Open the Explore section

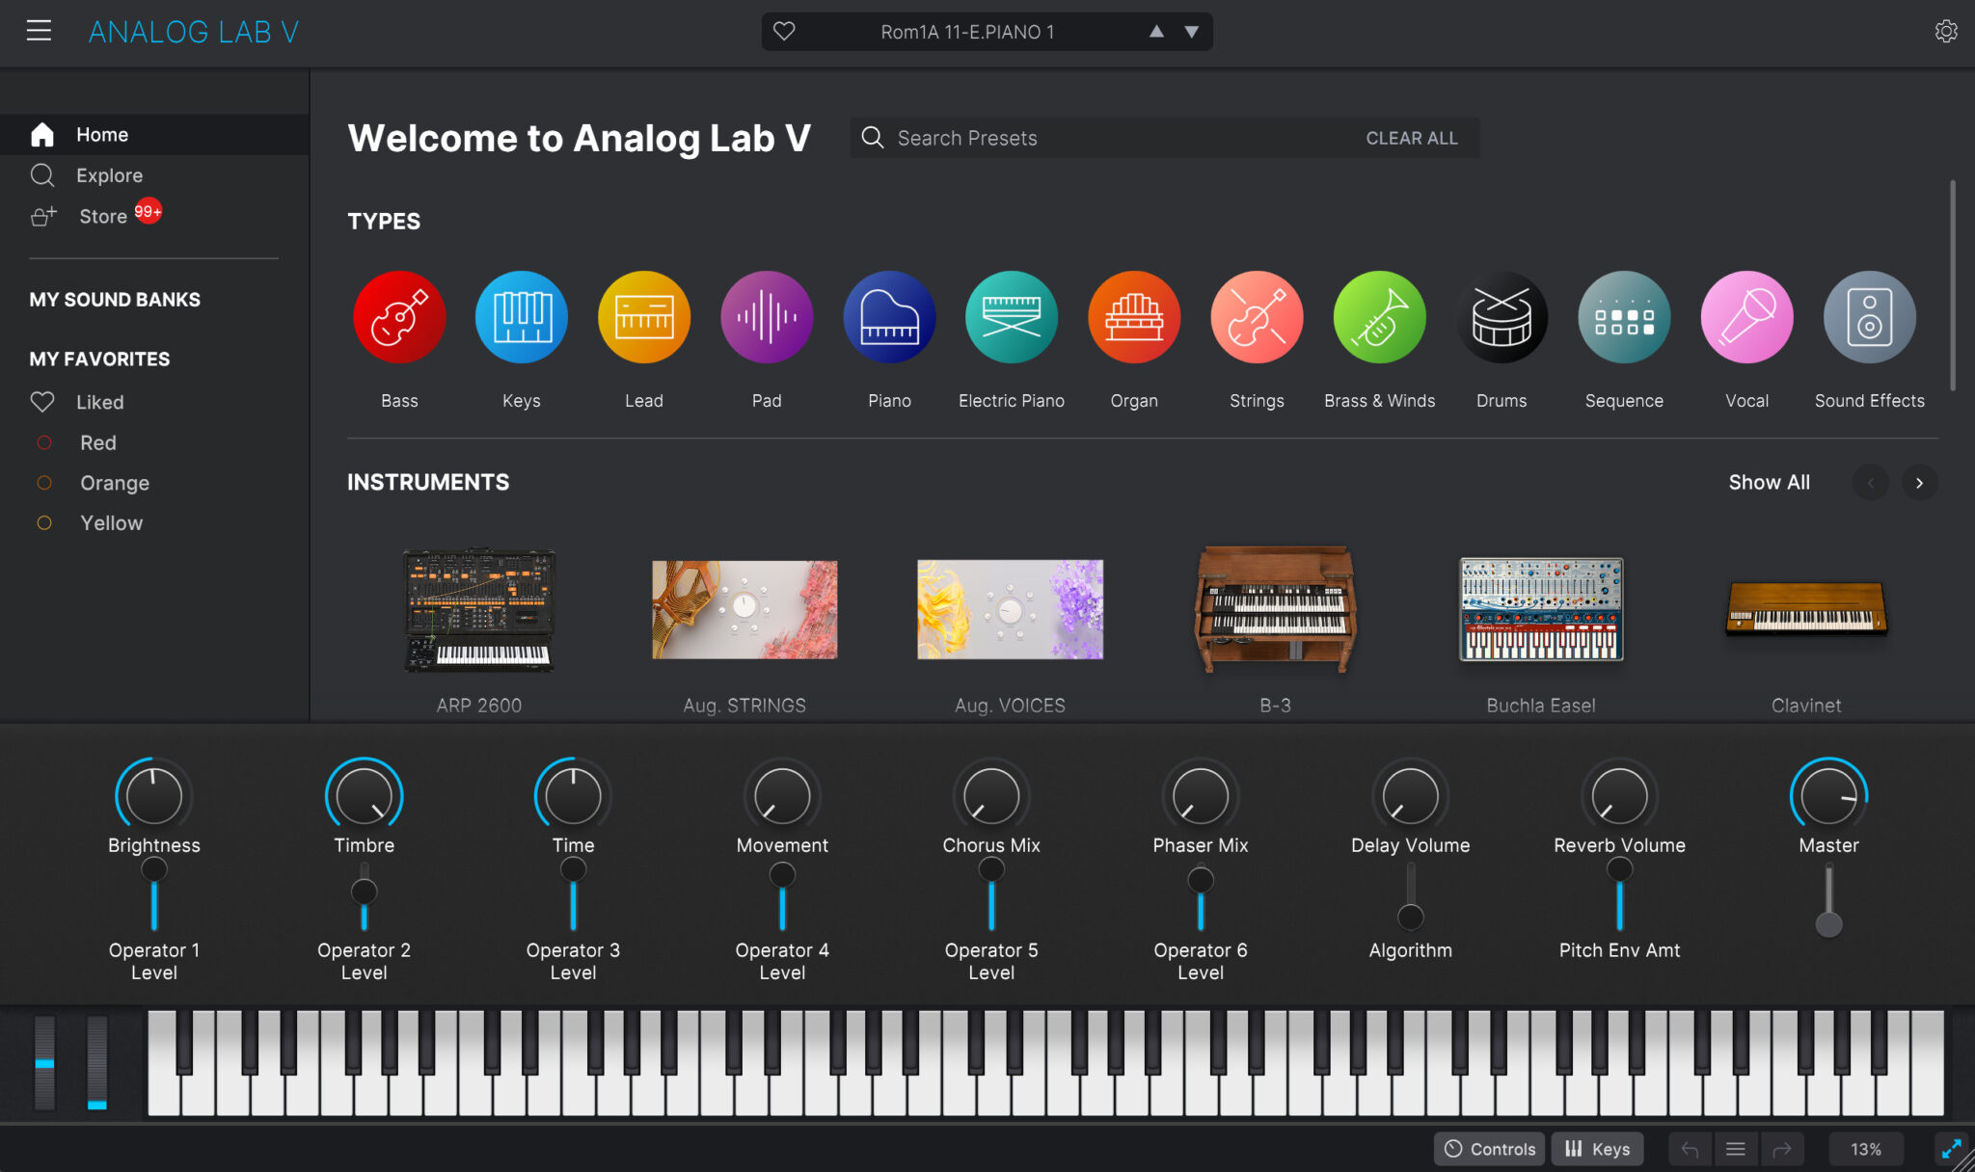click(108, 174)
